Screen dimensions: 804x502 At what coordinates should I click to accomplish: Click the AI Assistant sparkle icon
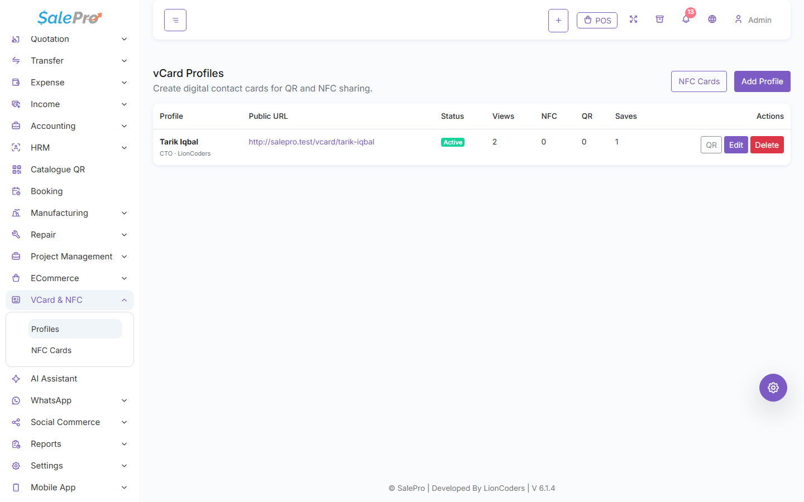coord(16,379)
